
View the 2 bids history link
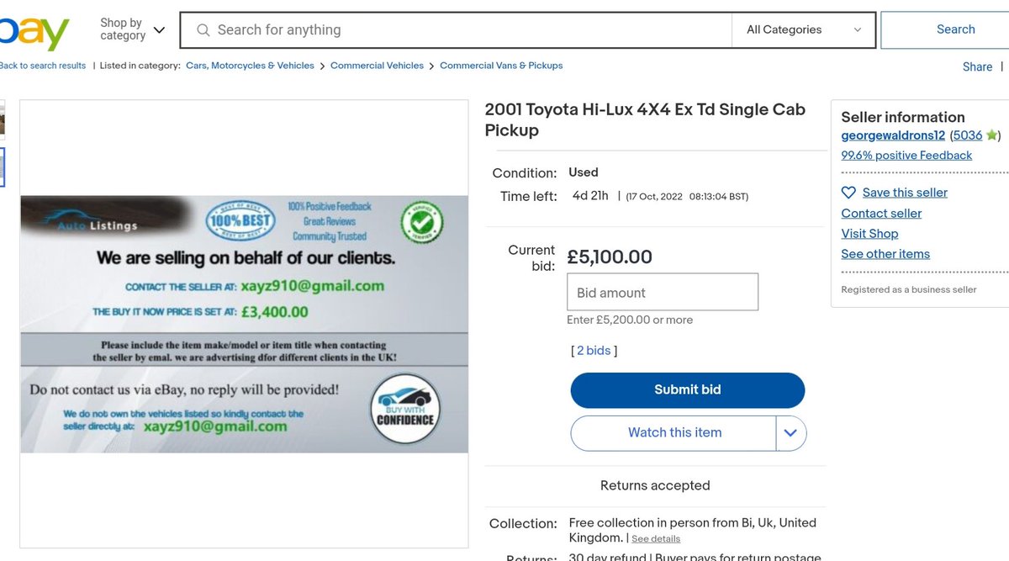pyautogui.click(x=594, y=351)
